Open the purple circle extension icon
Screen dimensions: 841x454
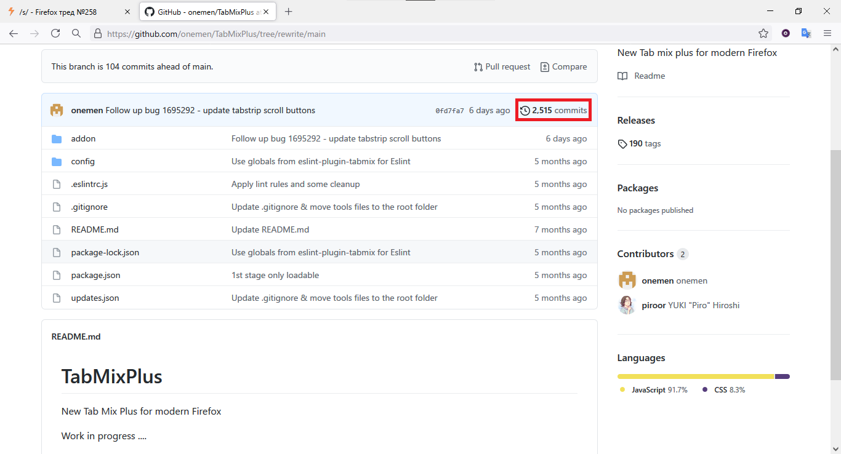pyautogui.click(x=786, y=33)
